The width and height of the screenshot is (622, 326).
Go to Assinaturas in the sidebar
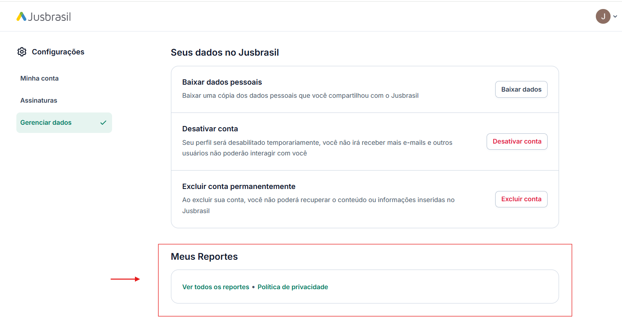[39, 101]
